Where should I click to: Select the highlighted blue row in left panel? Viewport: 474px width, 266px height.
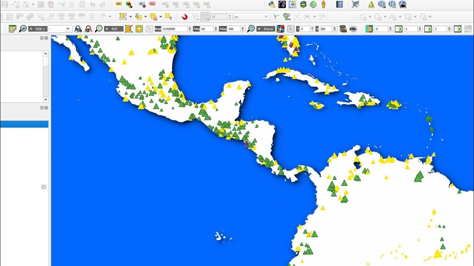pyautogui.click(x=24, y=124)
